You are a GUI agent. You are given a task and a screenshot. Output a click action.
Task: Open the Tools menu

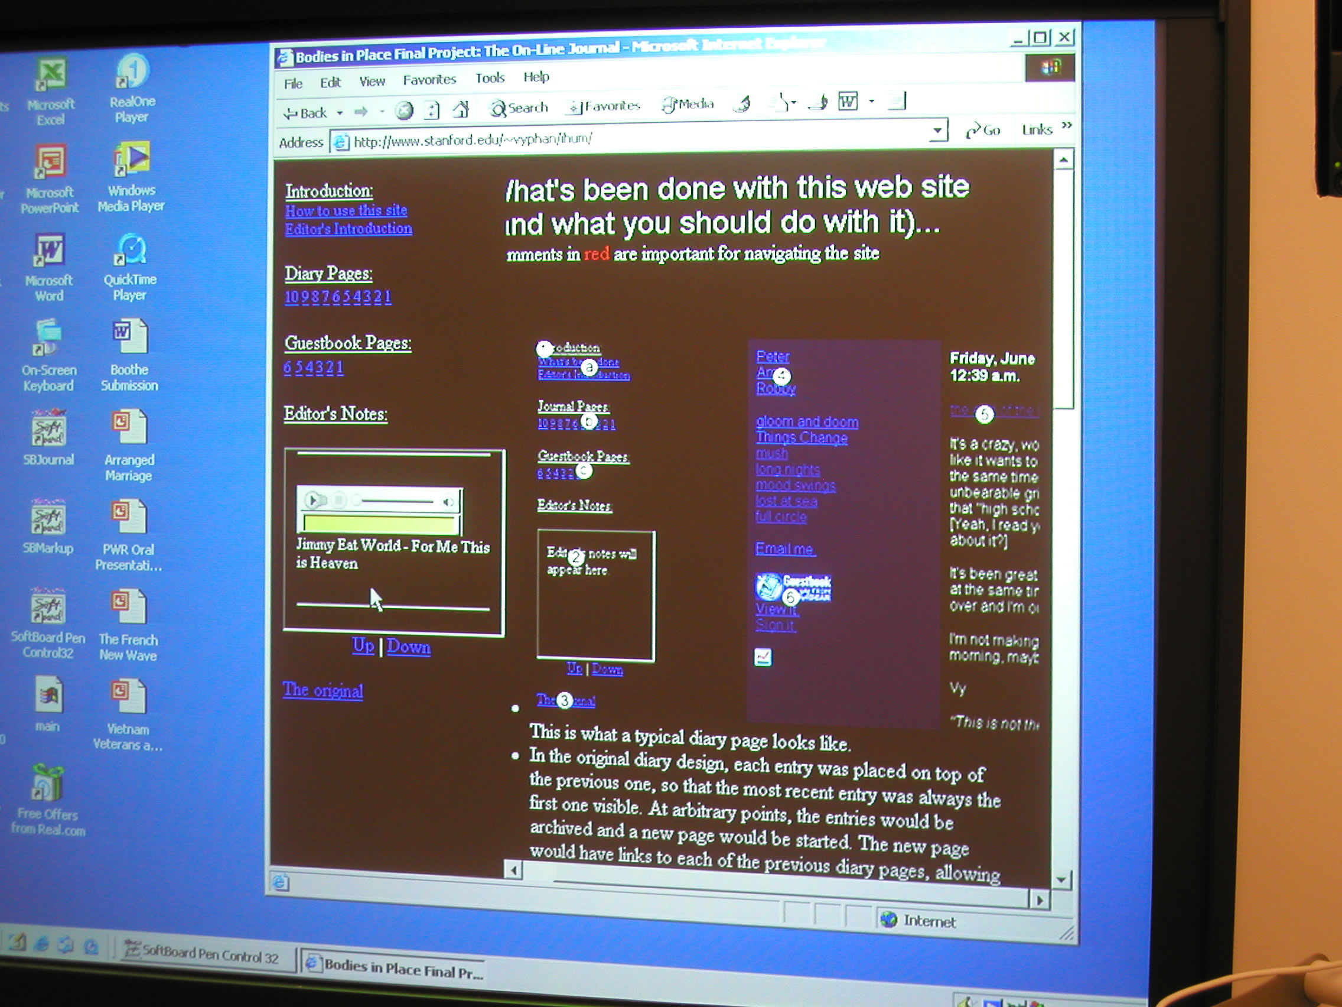[x=490, y=77]
